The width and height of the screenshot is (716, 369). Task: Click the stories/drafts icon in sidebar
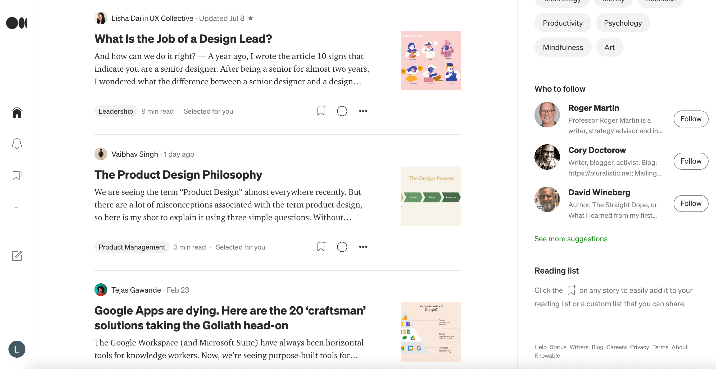17,205
